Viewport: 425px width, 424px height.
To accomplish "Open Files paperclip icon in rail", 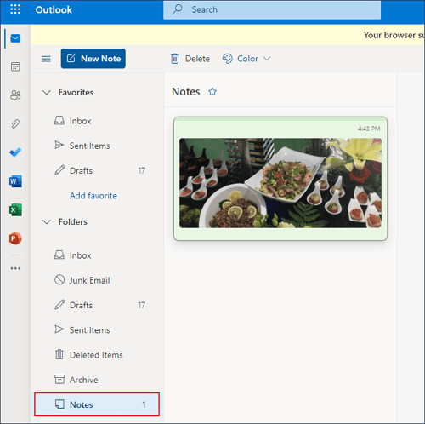I will pyautogui.click(x=15, y=123).
